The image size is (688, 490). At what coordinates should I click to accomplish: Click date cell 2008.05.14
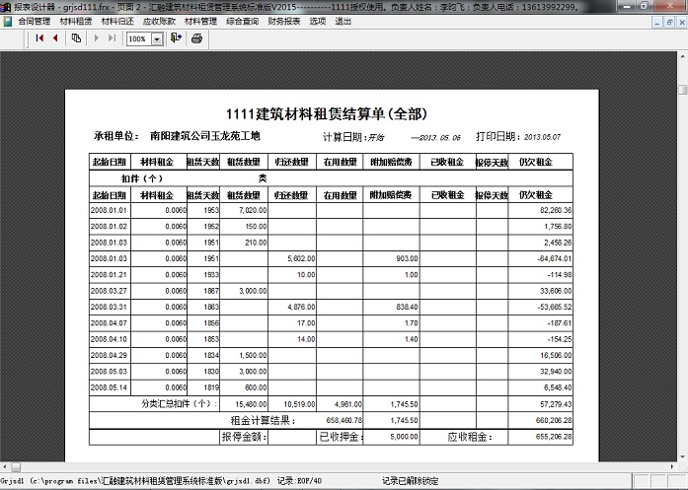pyautogui.click(x=109, y=387)
